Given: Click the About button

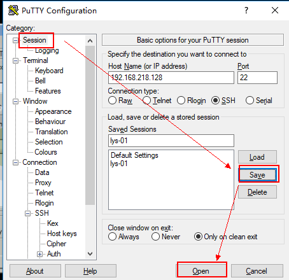Looking at the screenshot, I should tap(35, 271).
